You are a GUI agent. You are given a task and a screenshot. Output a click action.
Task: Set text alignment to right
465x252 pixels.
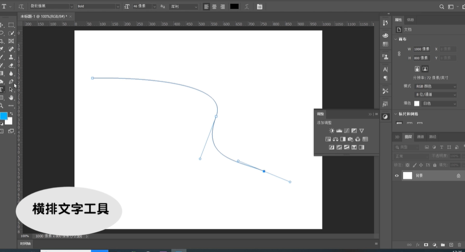222,6
